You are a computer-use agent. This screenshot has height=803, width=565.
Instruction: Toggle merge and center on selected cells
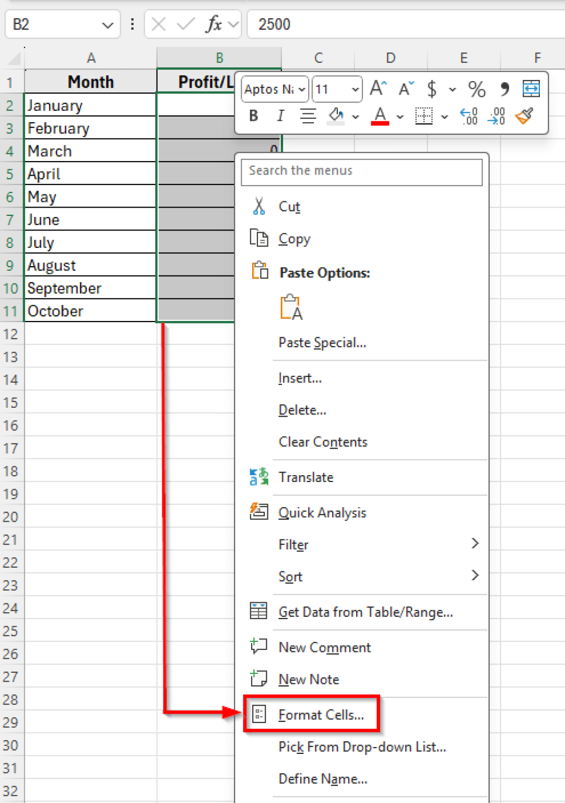tap(531, 89)
